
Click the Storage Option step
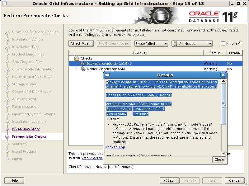click(x=25, y=84)
